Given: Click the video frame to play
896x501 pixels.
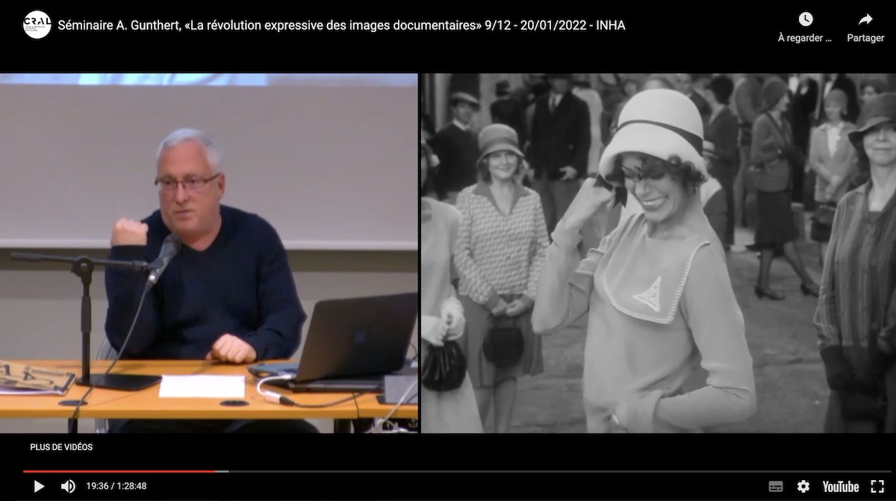Looking at the screenshot, I should click(448, 253).
